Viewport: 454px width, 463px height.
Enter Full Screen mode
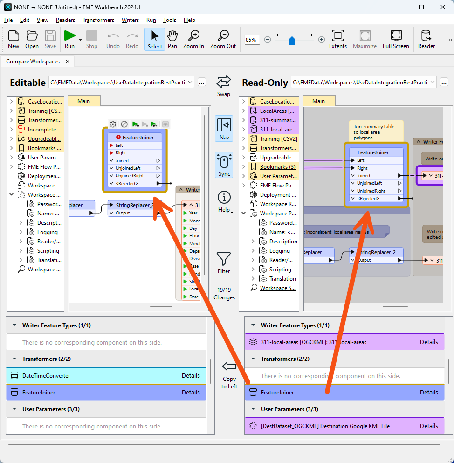[396, 39]
